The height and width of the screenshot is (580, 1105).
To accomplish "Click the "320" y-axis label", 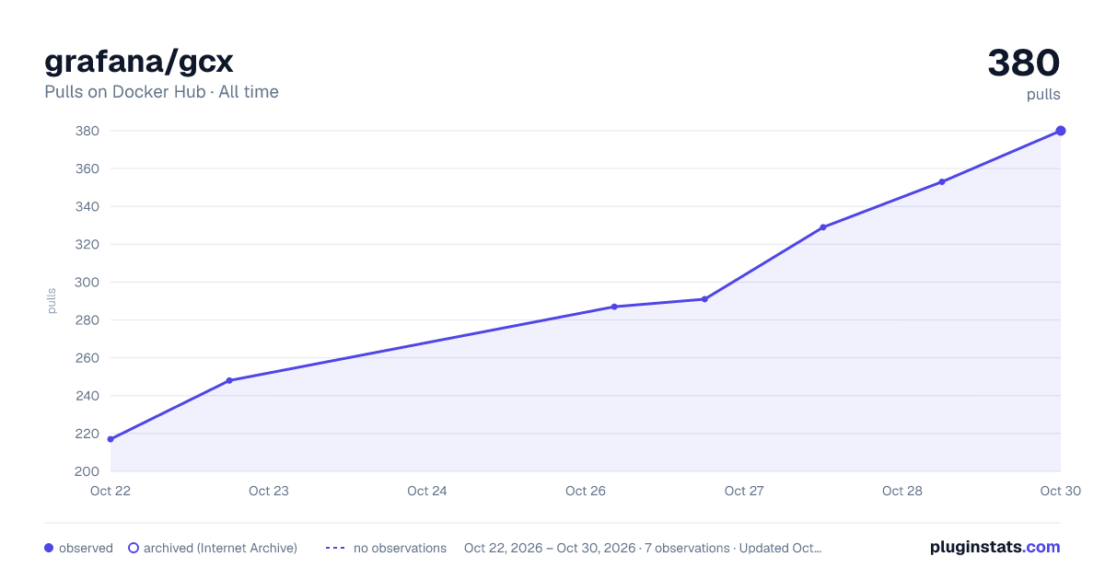I will click(87, 245).
